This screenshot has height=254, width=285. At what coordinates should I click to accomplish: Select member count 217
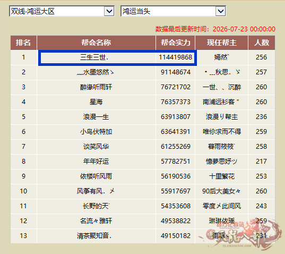pos(261,162)
